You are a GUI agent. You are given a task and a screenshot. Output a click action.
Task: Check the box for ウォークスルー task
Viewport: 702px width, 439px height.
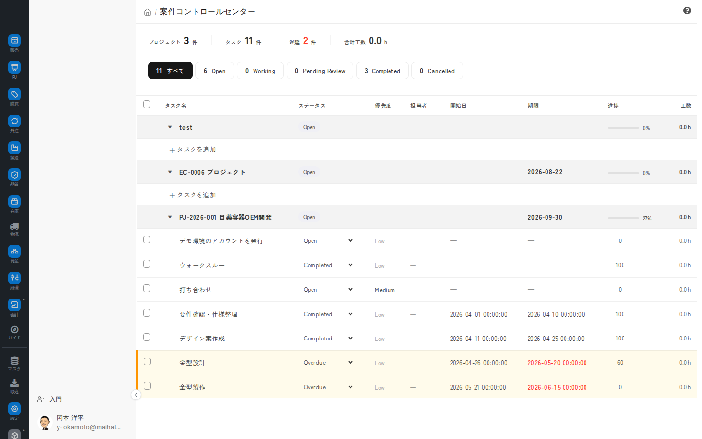(x=147, y=264)
